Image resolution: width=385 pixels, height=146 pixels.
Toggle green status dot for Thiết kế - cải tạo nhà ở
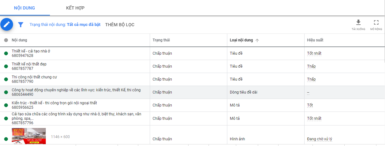click(x=6, y=53)
